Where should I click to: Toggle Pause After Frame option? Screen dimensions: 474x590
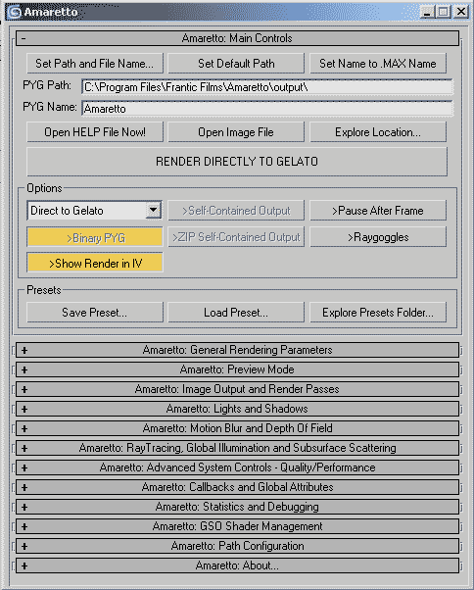coord(378,211)
